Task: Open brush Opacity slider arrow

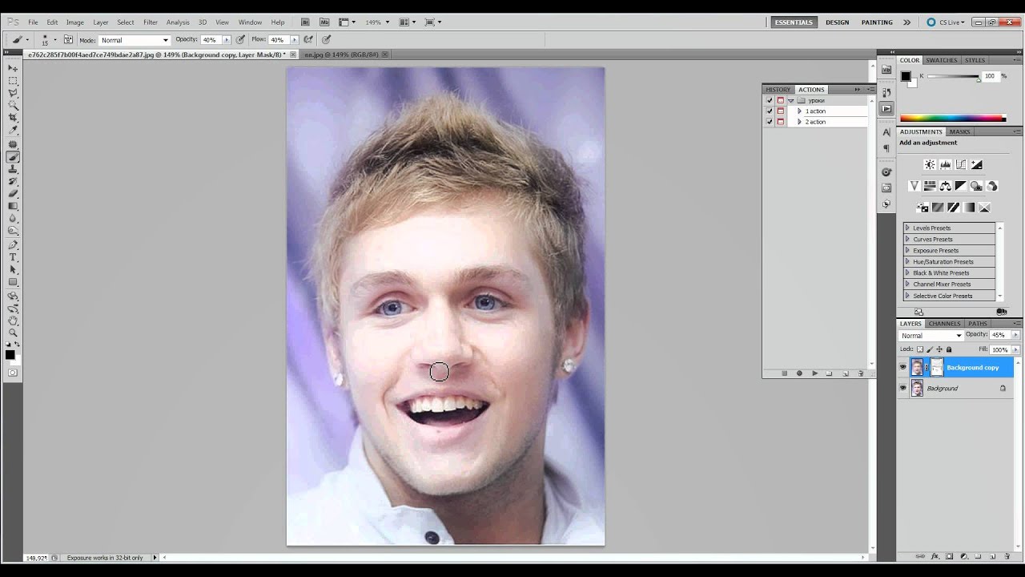Action: coord(227,40)
